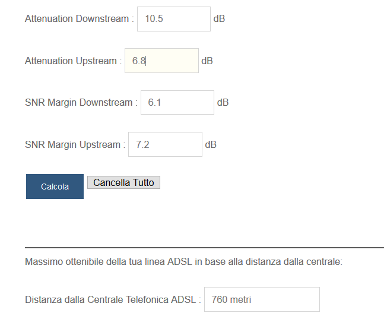Select the SNR Margin Downstream field
Screen dimensions: 384x319
point(177,102)
